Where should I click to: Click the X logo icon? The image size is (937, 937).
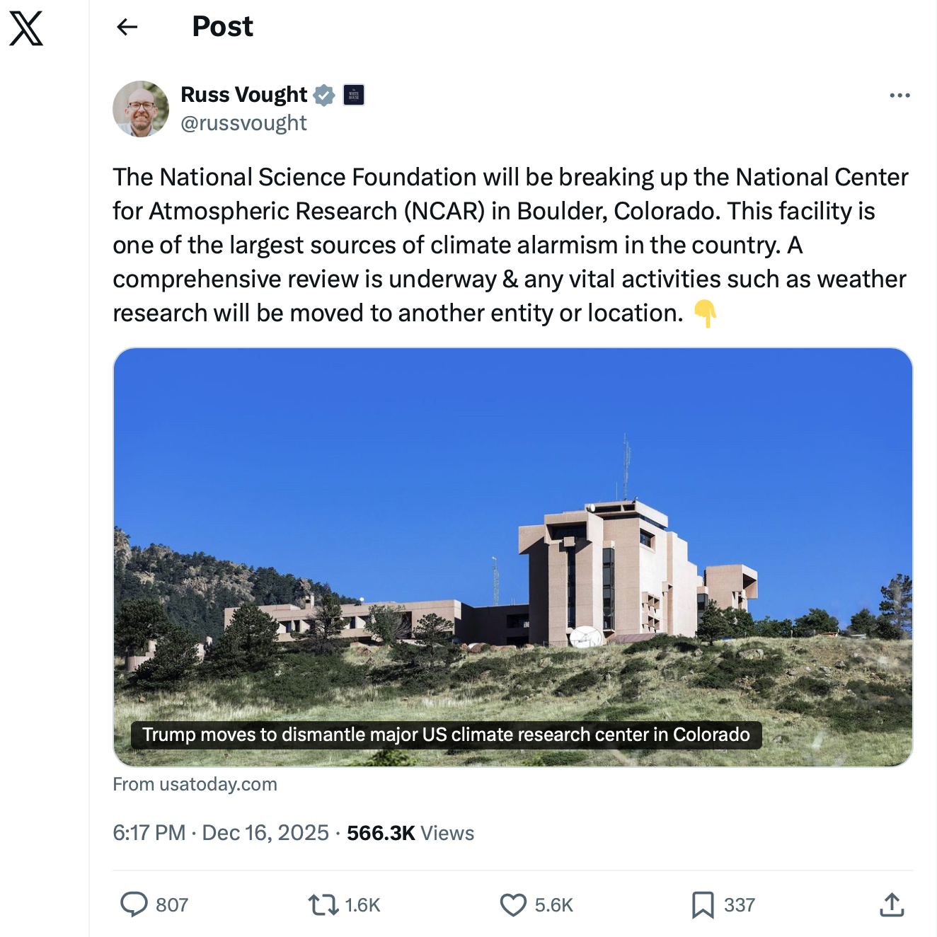coord(26,28)
